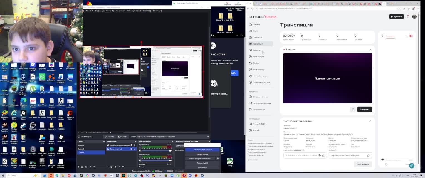Collapse the В эфире section
This screenshot has width=425, height=178.
pyautogui.click(x=370, y=50)
